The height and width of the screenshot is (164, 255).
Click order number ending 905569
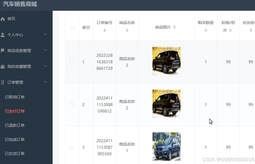(x=105, y=147)
